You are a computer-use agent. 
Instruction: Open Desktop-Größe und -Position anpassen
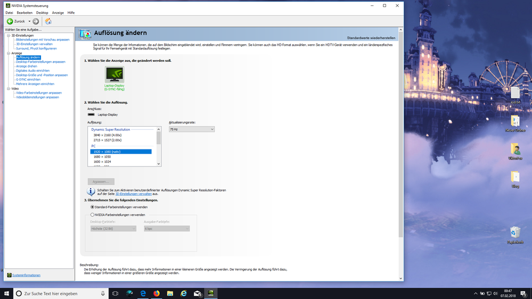coord(42,75)
